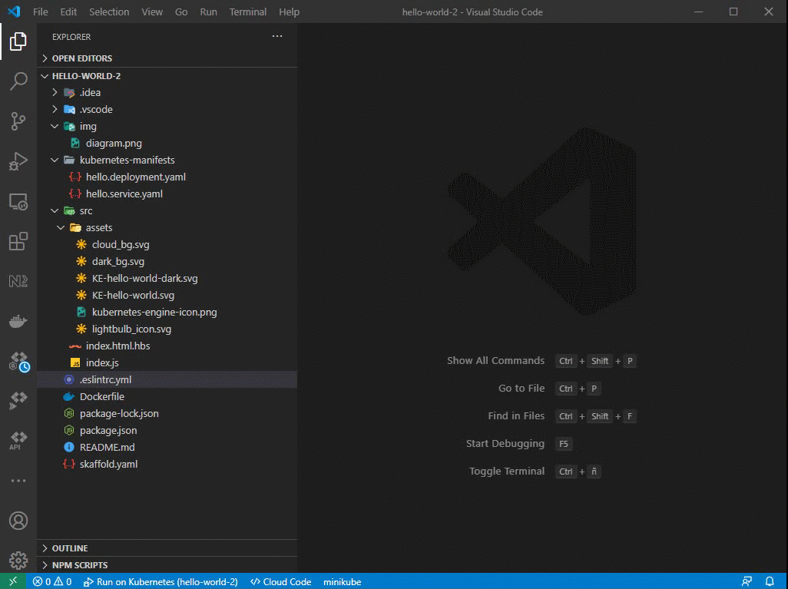Click minikube context in status bar

343,582
